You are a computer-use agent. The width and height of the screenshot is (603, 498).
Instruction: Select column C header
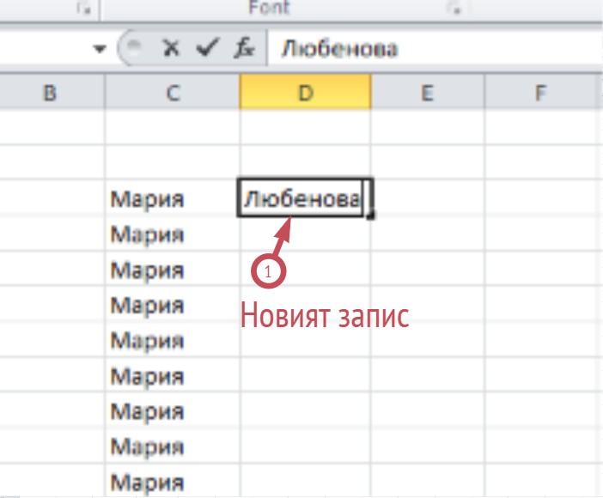[173, 92]
